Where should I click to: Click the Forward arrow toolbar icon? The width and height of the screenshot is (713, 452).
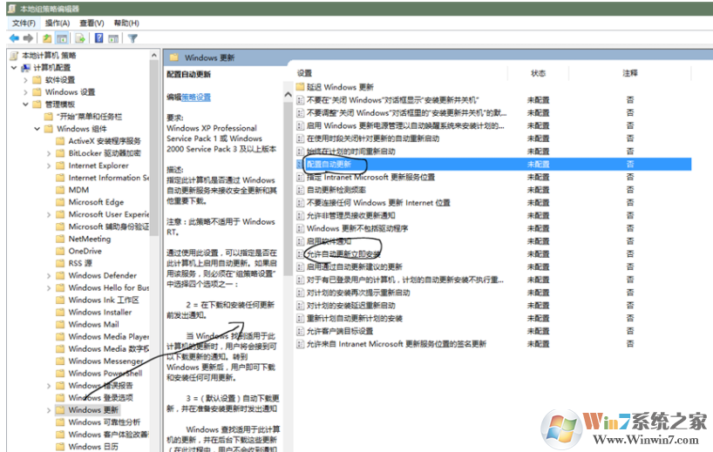28,38
